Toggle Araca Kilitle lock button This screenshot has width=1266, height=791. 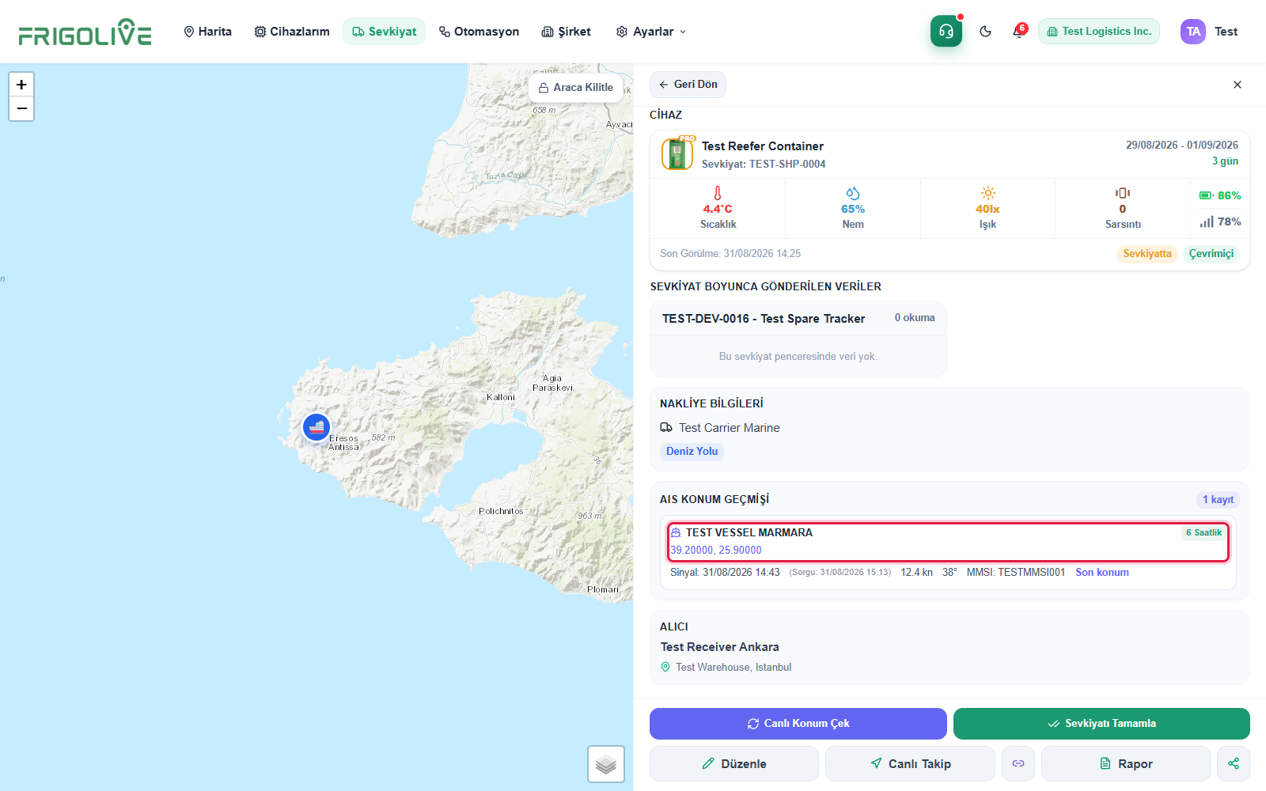click(576, 88)
